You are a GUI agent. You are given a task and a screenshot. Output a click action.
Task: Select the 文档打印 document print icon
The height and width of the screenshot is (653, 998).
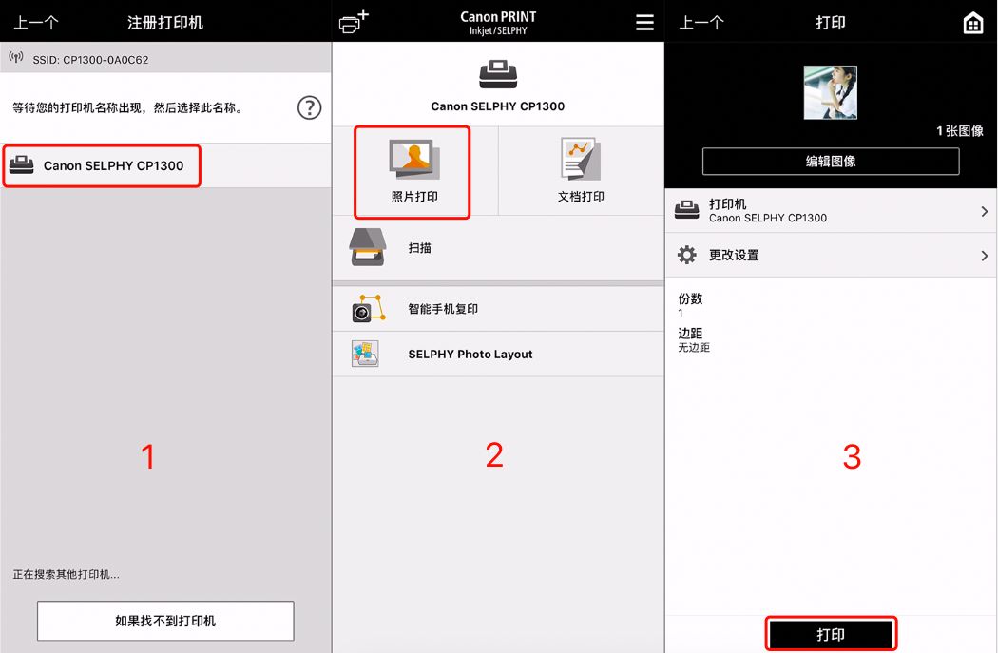pyautogui.click(x=581, y=159)
